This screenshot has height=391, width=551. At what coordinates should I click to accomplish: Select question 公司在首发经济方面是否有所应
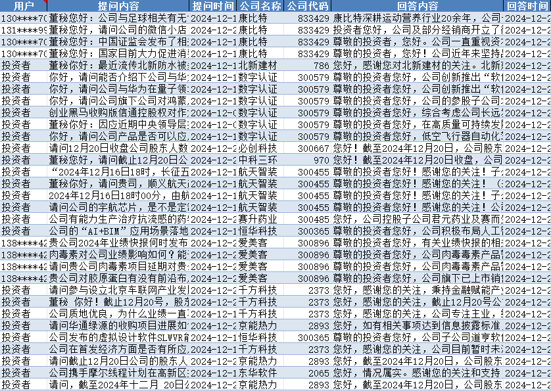click(118, 349)
